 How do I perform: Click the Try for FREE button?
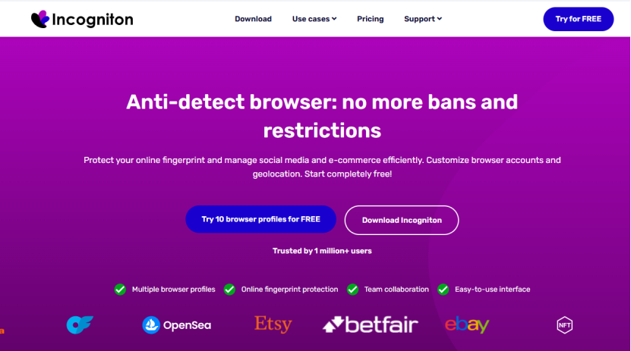click(x=578, y=19)
